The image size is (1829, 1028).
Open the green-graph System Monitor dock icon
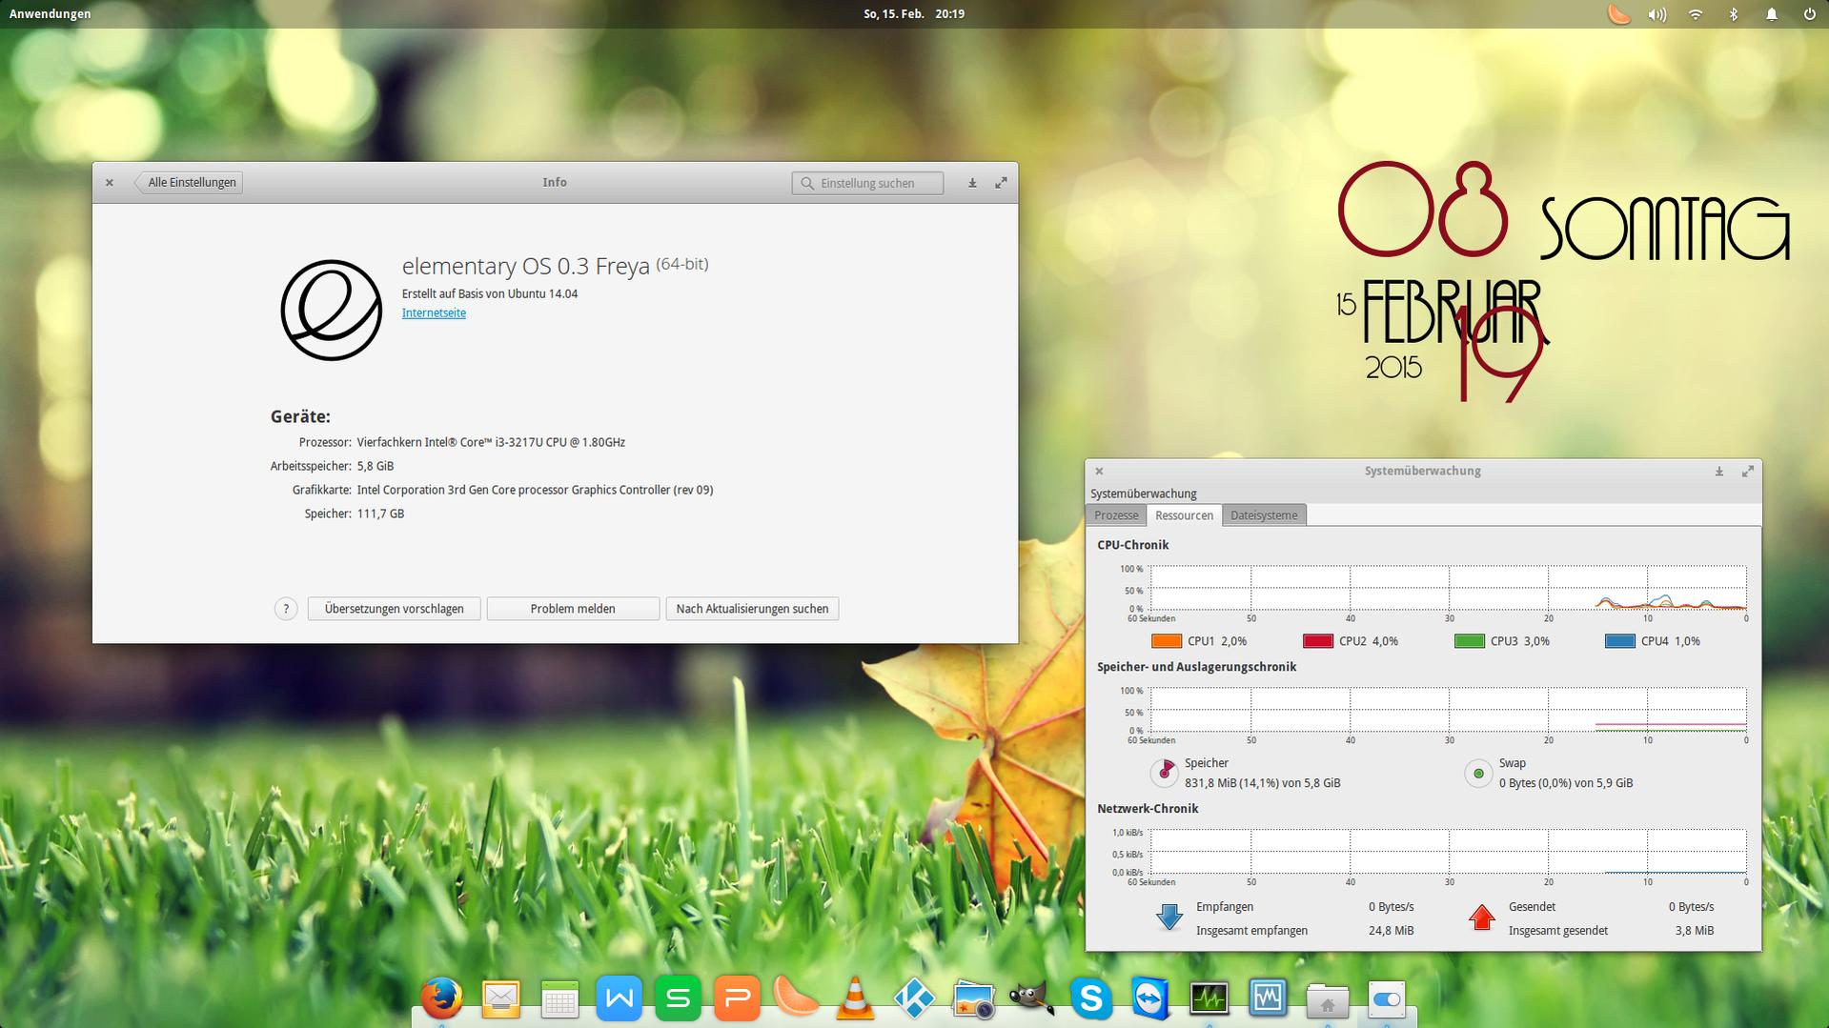pos(1209,998)
